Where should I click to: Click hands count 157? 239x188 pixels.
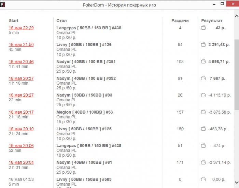tap(180, 112)
